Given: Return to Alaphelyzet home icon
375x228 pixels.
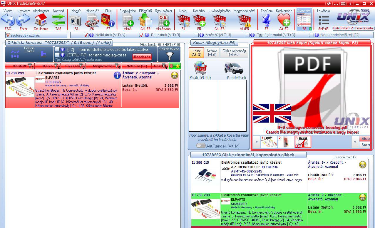Looking at the screenshot, I should click(x=41, y=20).
